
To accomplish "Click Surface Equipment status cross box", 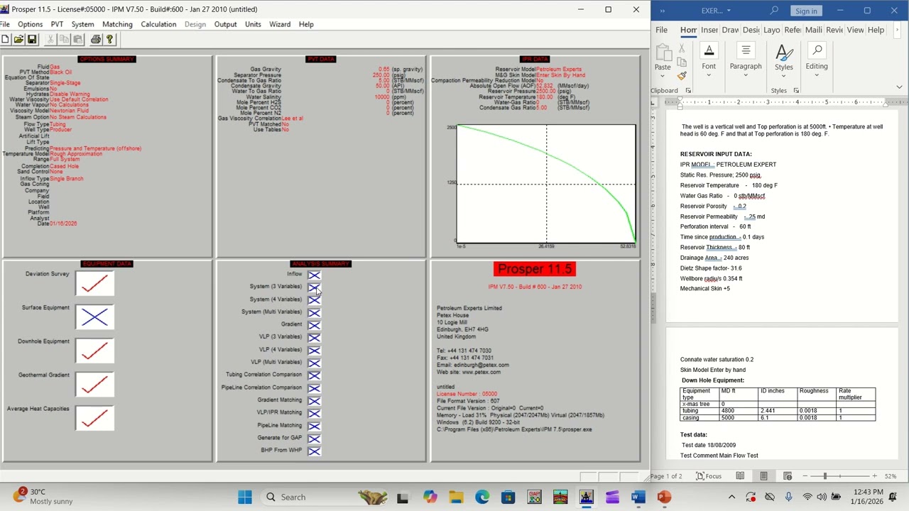I will coord(94,317).
